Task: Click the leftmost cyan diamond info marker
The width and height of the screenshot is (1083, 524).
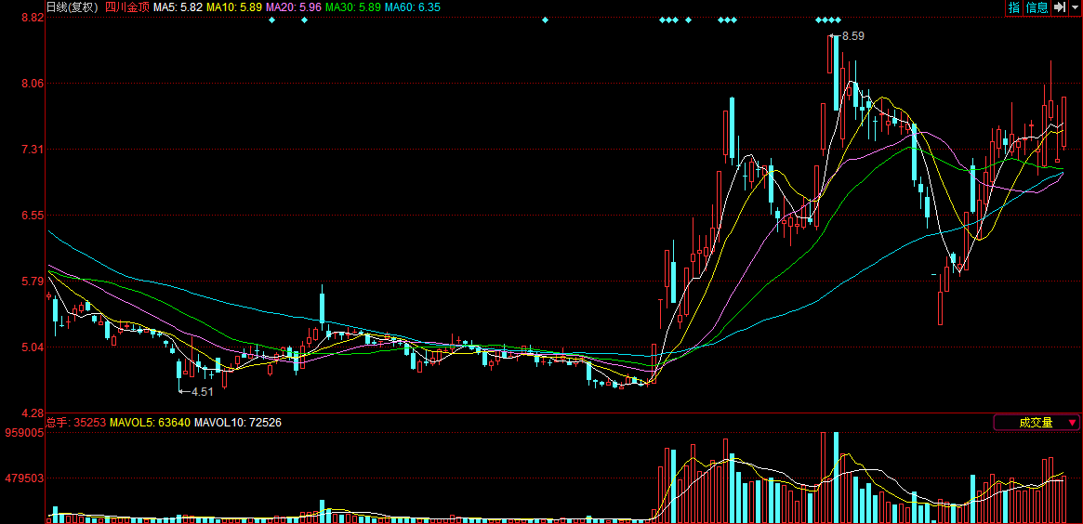Action: (x=271, y=20)
